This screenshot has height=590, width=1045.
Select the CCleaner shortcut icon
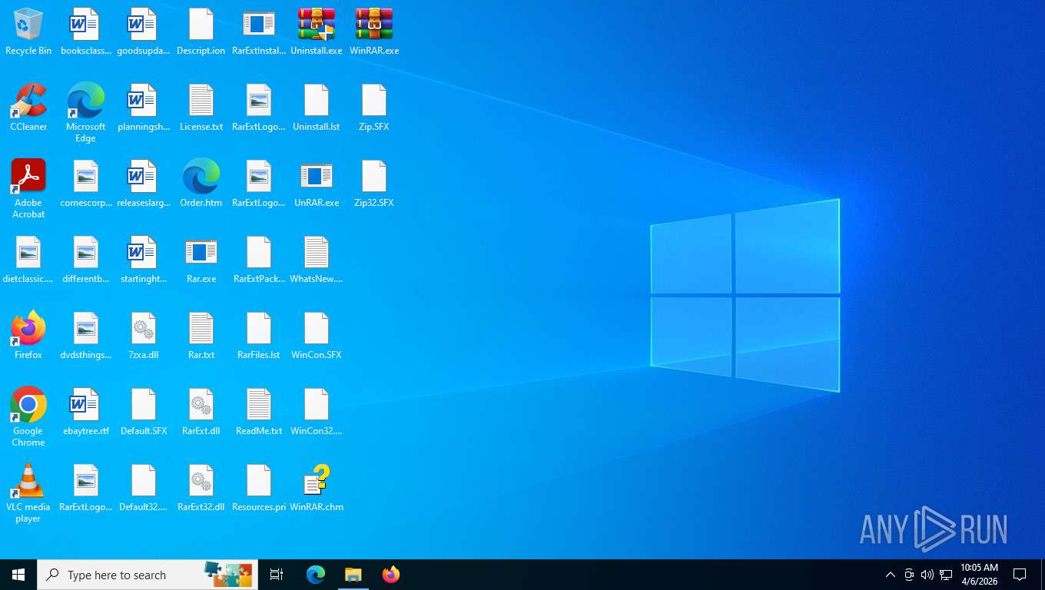point(28,108)
